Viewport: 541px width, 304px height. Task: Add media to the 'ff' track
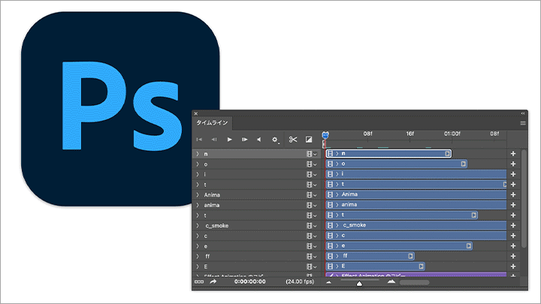pyautogui.click(x=513, y=256)
